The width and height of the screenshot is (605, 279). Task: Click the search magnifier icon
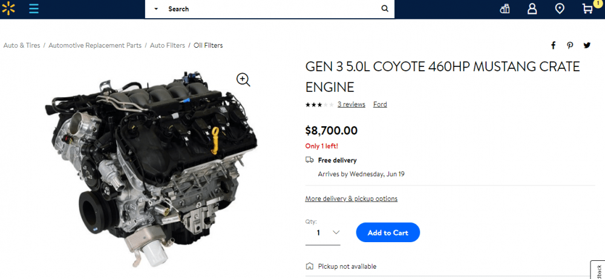click(385, 9)
